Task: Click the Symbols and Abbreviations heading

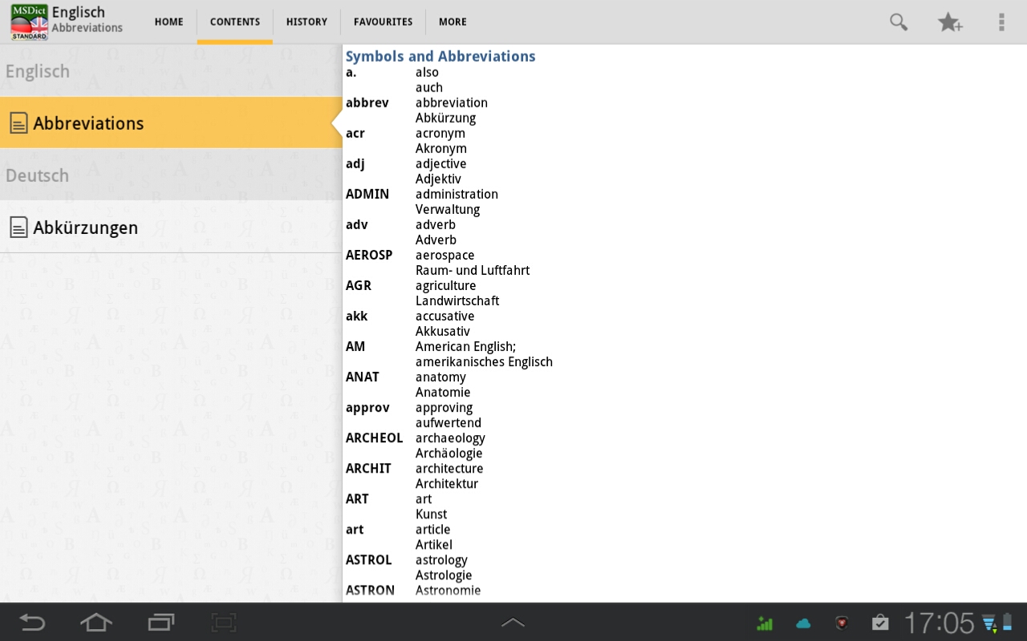Action: click(440, 56)
